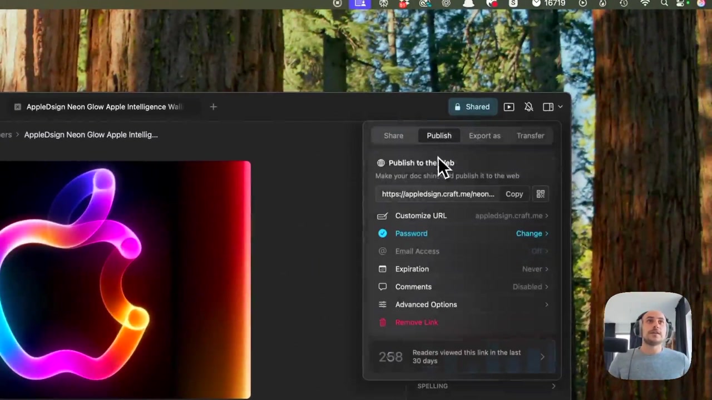Open the Expiration Never option
Screen dimensions: 712x400
tap(535, 269)
